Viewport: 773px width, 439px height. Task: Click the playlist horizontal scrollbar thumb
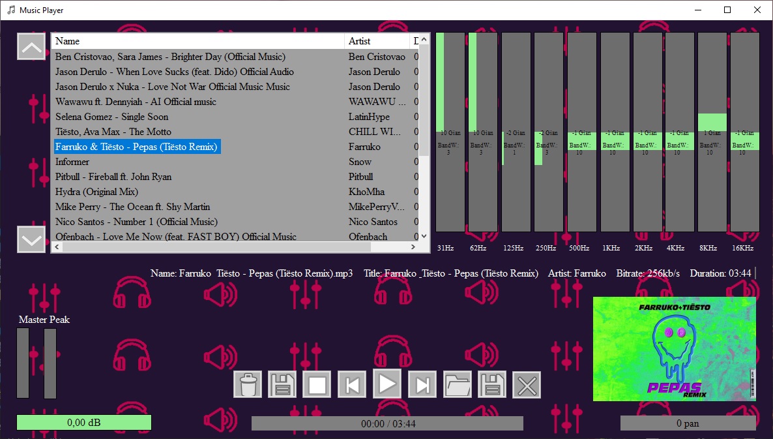216,247
